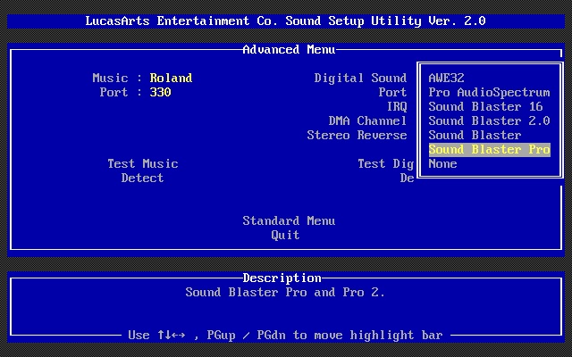Select AWE32 from the sound card list
The height and width of the screenshot is (357, 572).
coord(446,78)
